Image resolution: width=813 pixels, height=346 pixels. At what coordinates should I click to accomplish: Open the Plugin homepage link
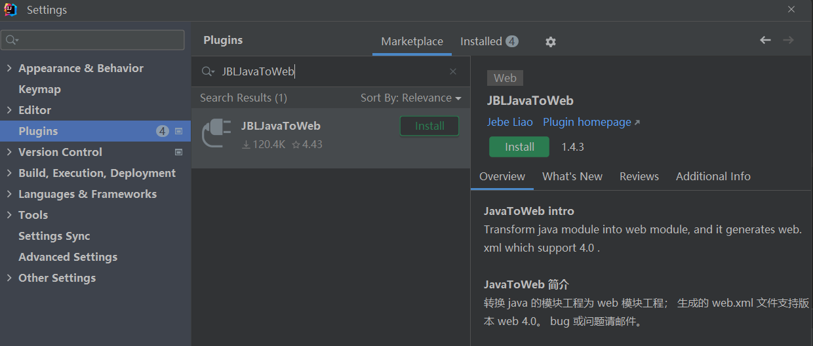pyautogui.click(x=591, y=122)
